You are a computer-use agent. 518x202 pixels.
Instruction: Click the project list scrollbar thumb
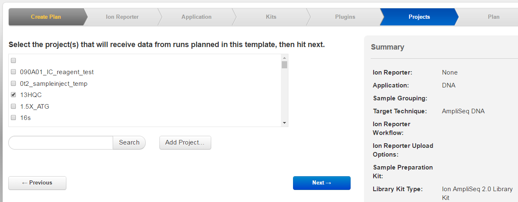(284, 65)
